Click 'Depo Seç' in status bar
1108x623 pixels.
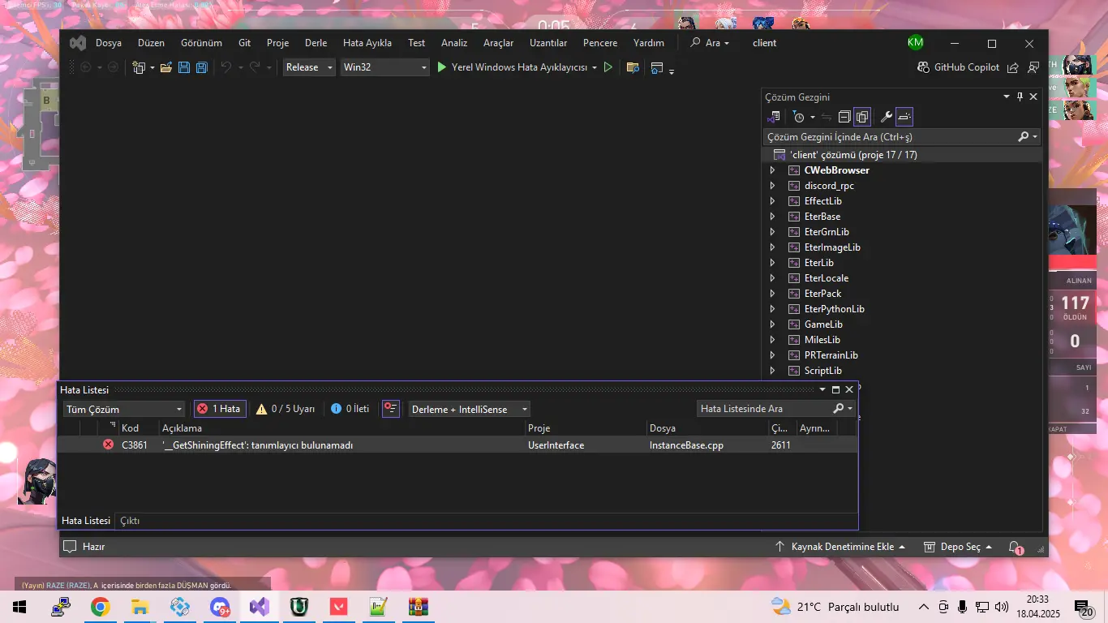point(958,547)
